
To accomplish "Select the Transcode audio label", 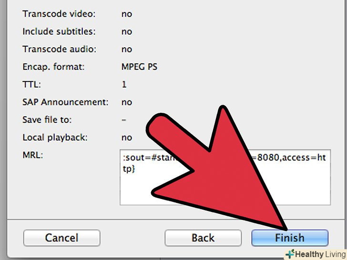I will coord(59,49).
